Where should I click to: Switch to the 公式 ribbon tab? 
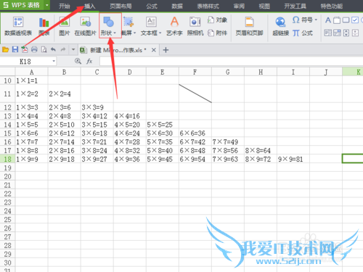(x=152, y=6)
